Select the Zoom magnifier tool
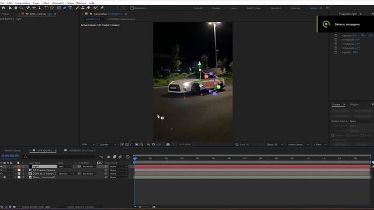The height and width of the screenshot is (210, 374). pyautogui.click(x=22, y=8)
